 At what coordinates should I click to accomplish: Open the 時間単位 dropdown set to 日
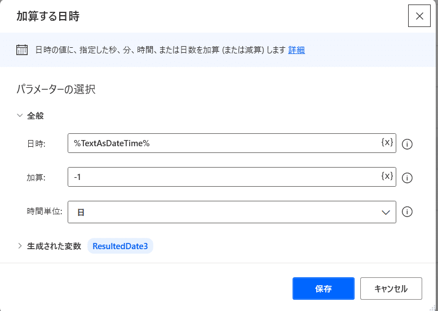[x=232, y=212]
